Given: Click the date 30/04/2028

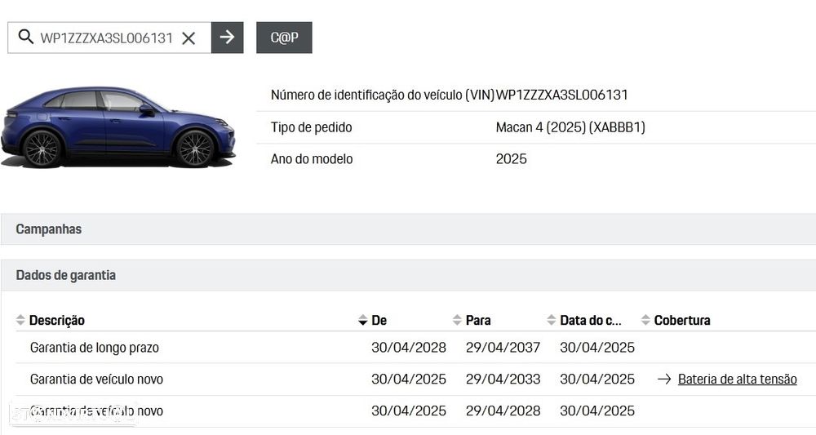Looking at the screenshot, I should point(409,348).
